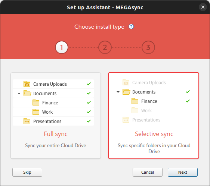Collapse Documents tree arrow in Full sync
Image resolution: width=210 pixels, height=186 pixels.
19,94
